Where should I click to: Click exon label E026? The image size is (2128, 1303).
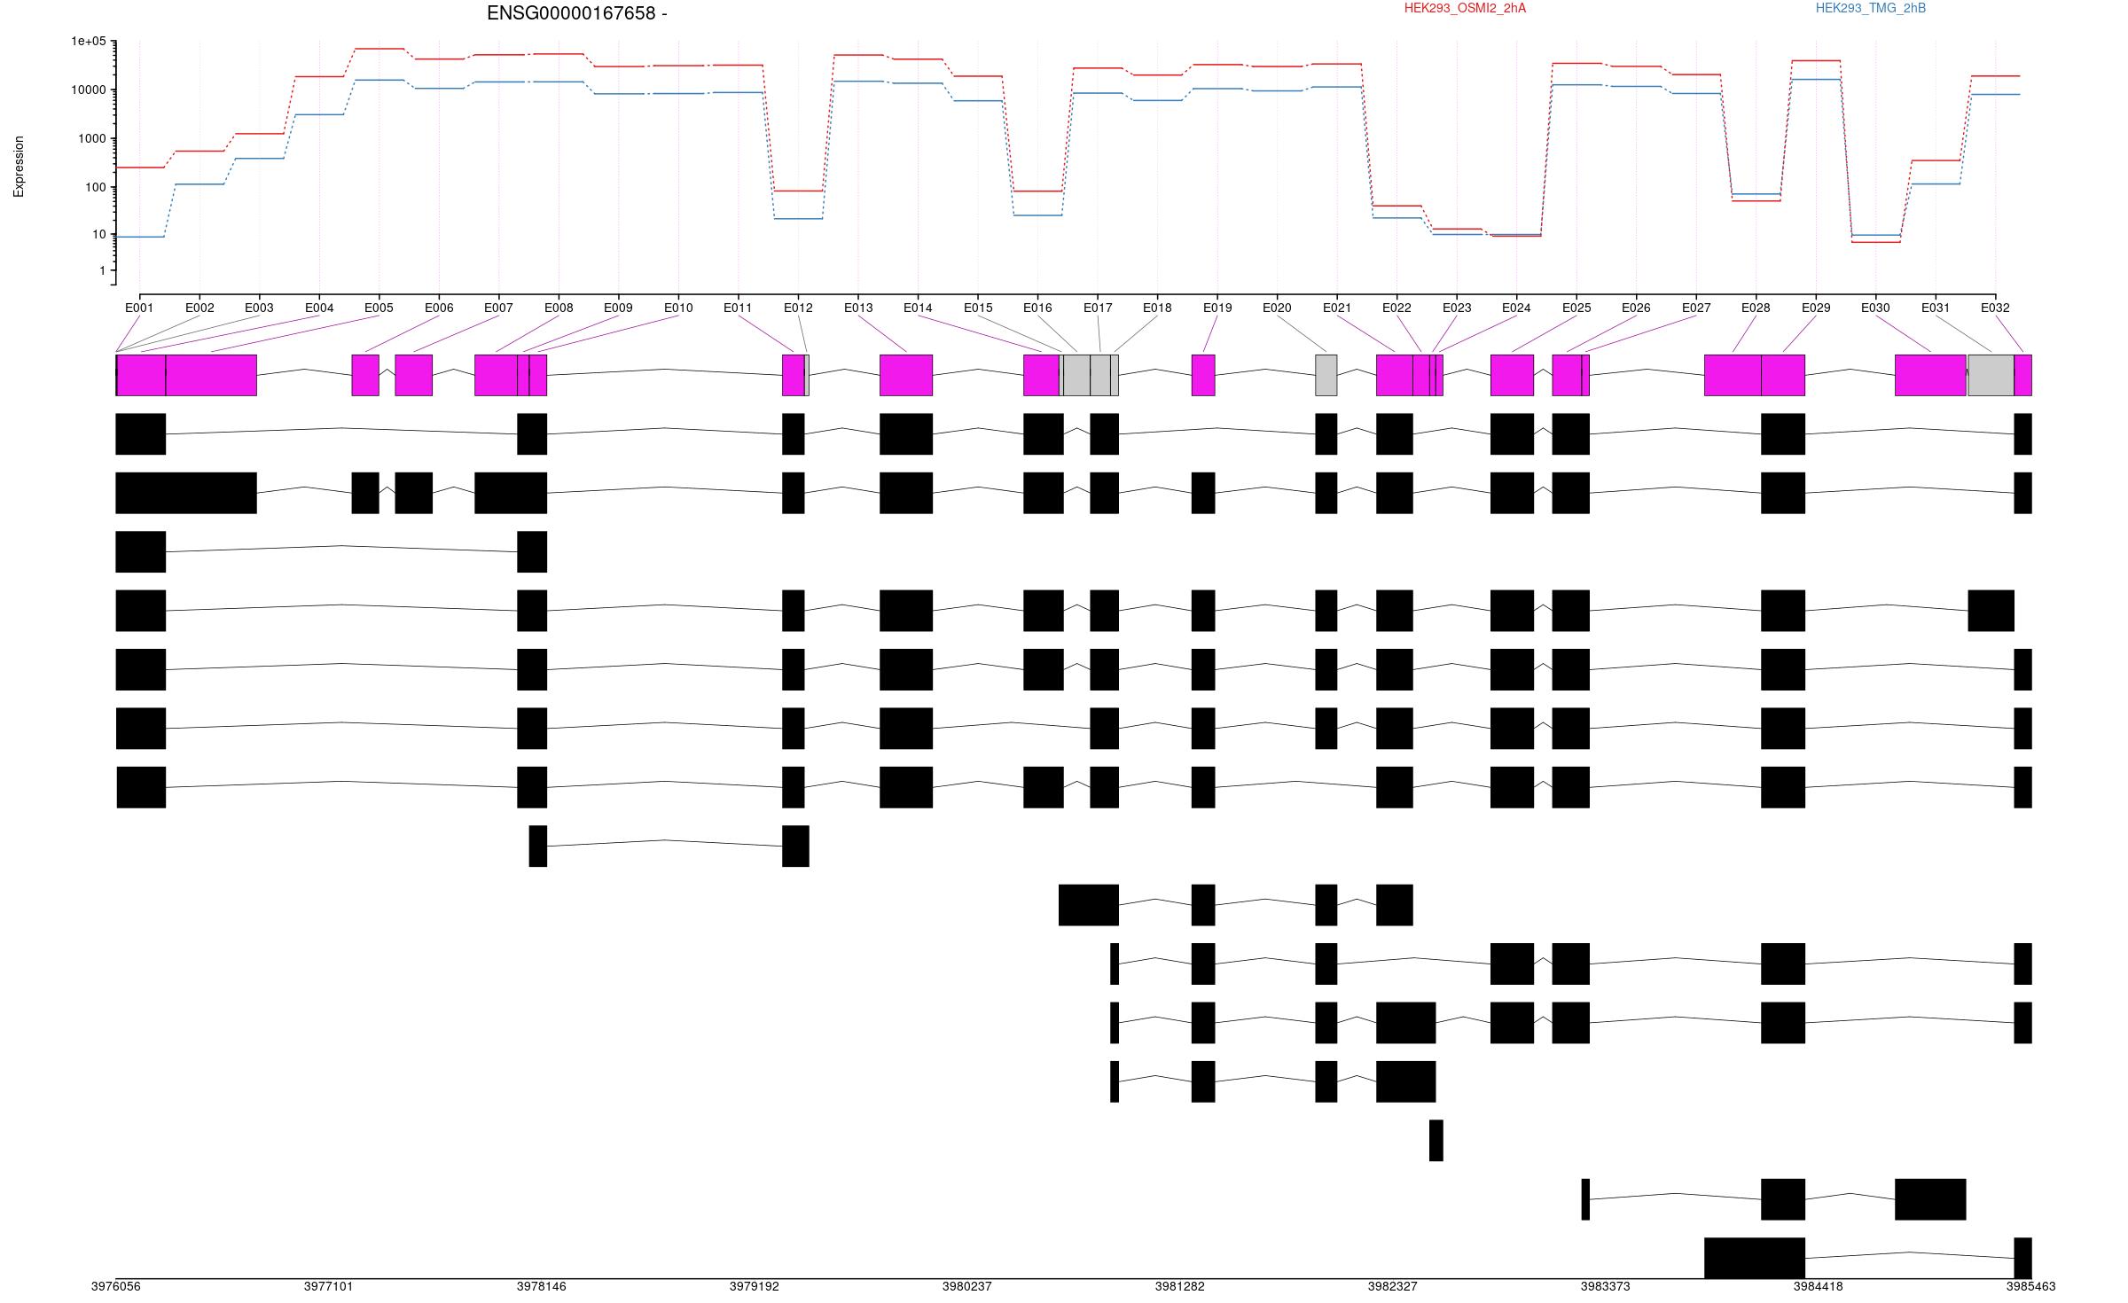(1636, 308)
